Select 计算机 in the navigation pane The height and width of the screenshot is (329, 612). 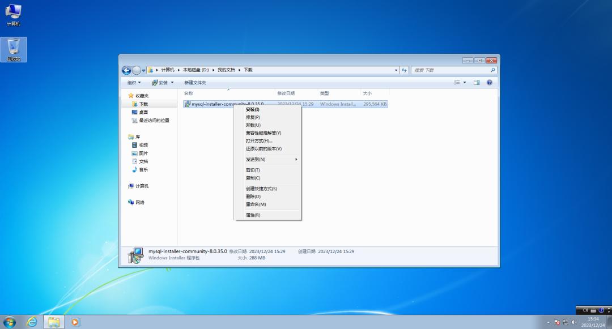[x=138, y=186]
